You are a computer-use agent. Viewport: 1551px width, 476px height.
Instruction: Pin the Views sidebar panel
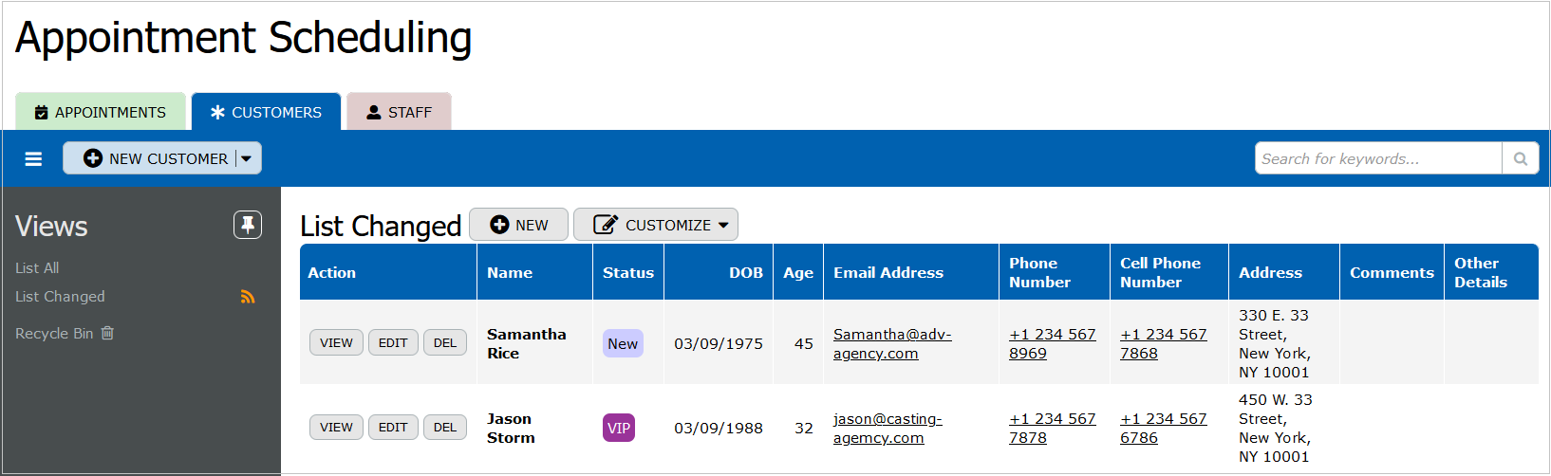[248, 225]
